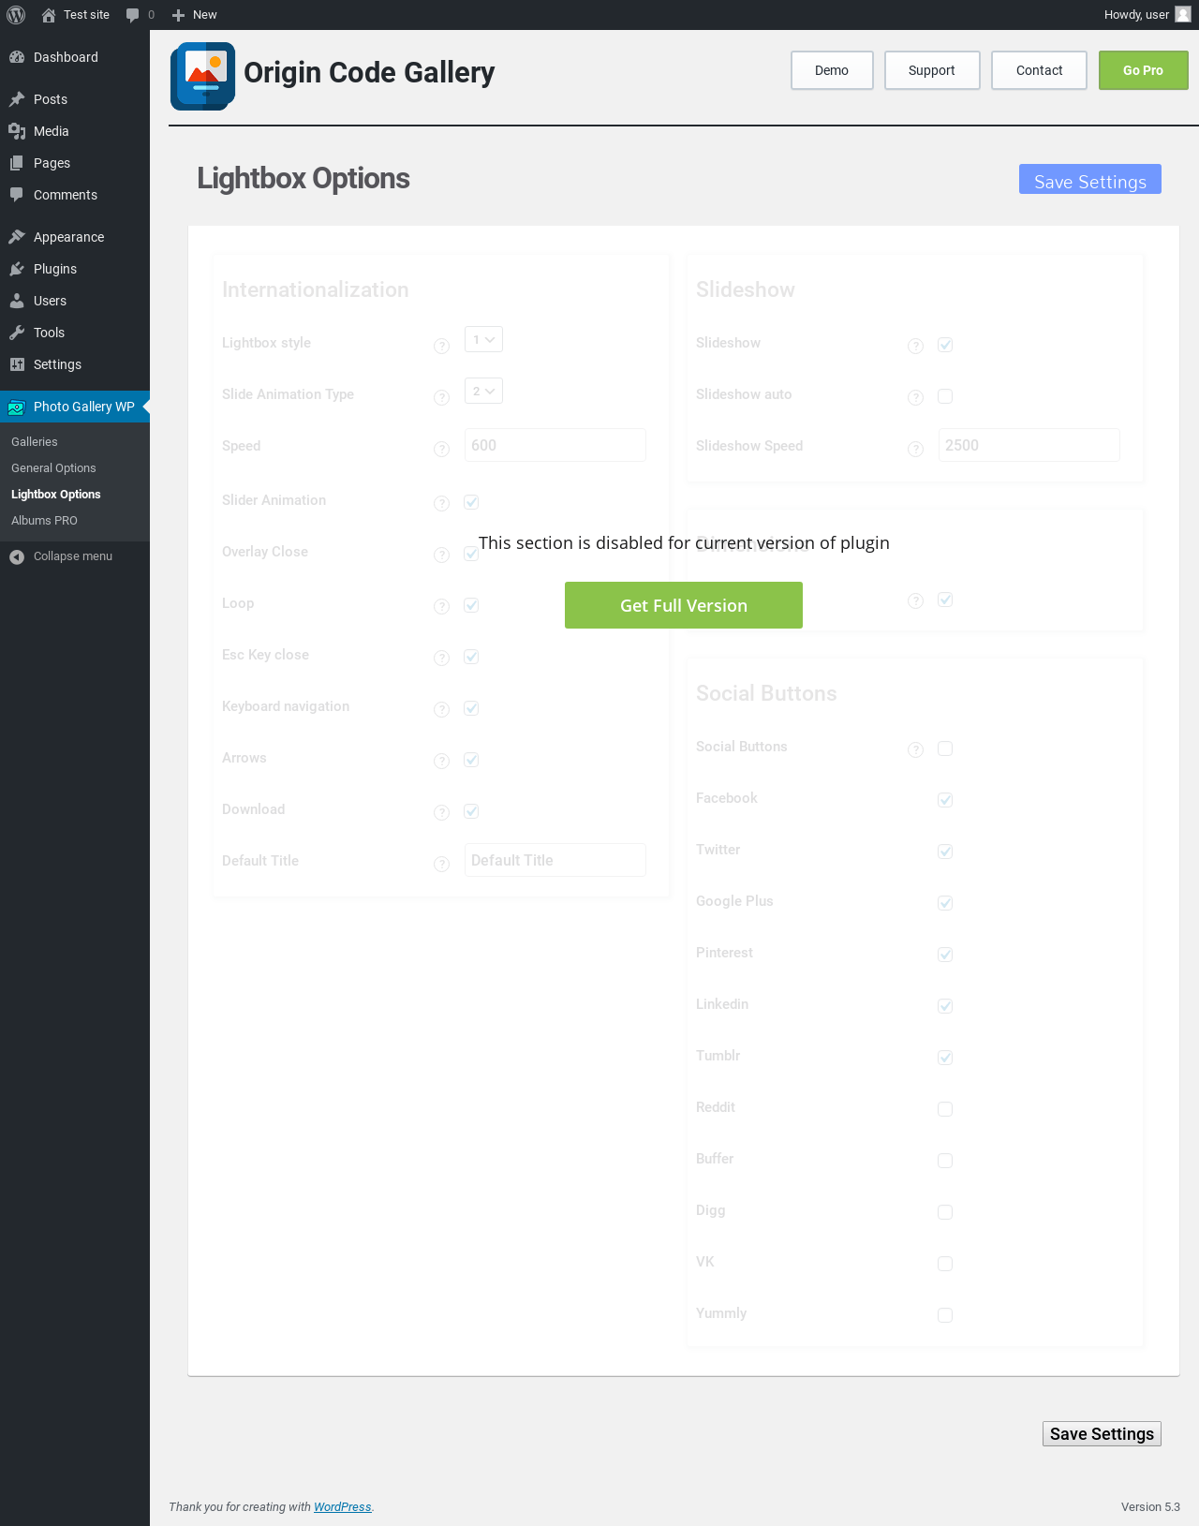Click the Photo Gallery WP menu icon
Viewport: 1199px width, 1526px height.
pos(16,407)
